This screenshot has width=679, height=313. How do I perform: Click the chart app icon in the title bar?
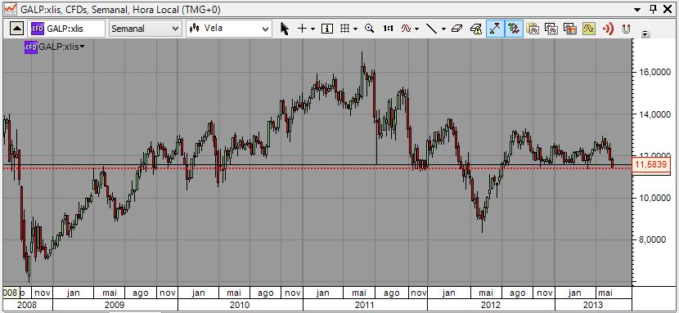(x=11, y=8)
